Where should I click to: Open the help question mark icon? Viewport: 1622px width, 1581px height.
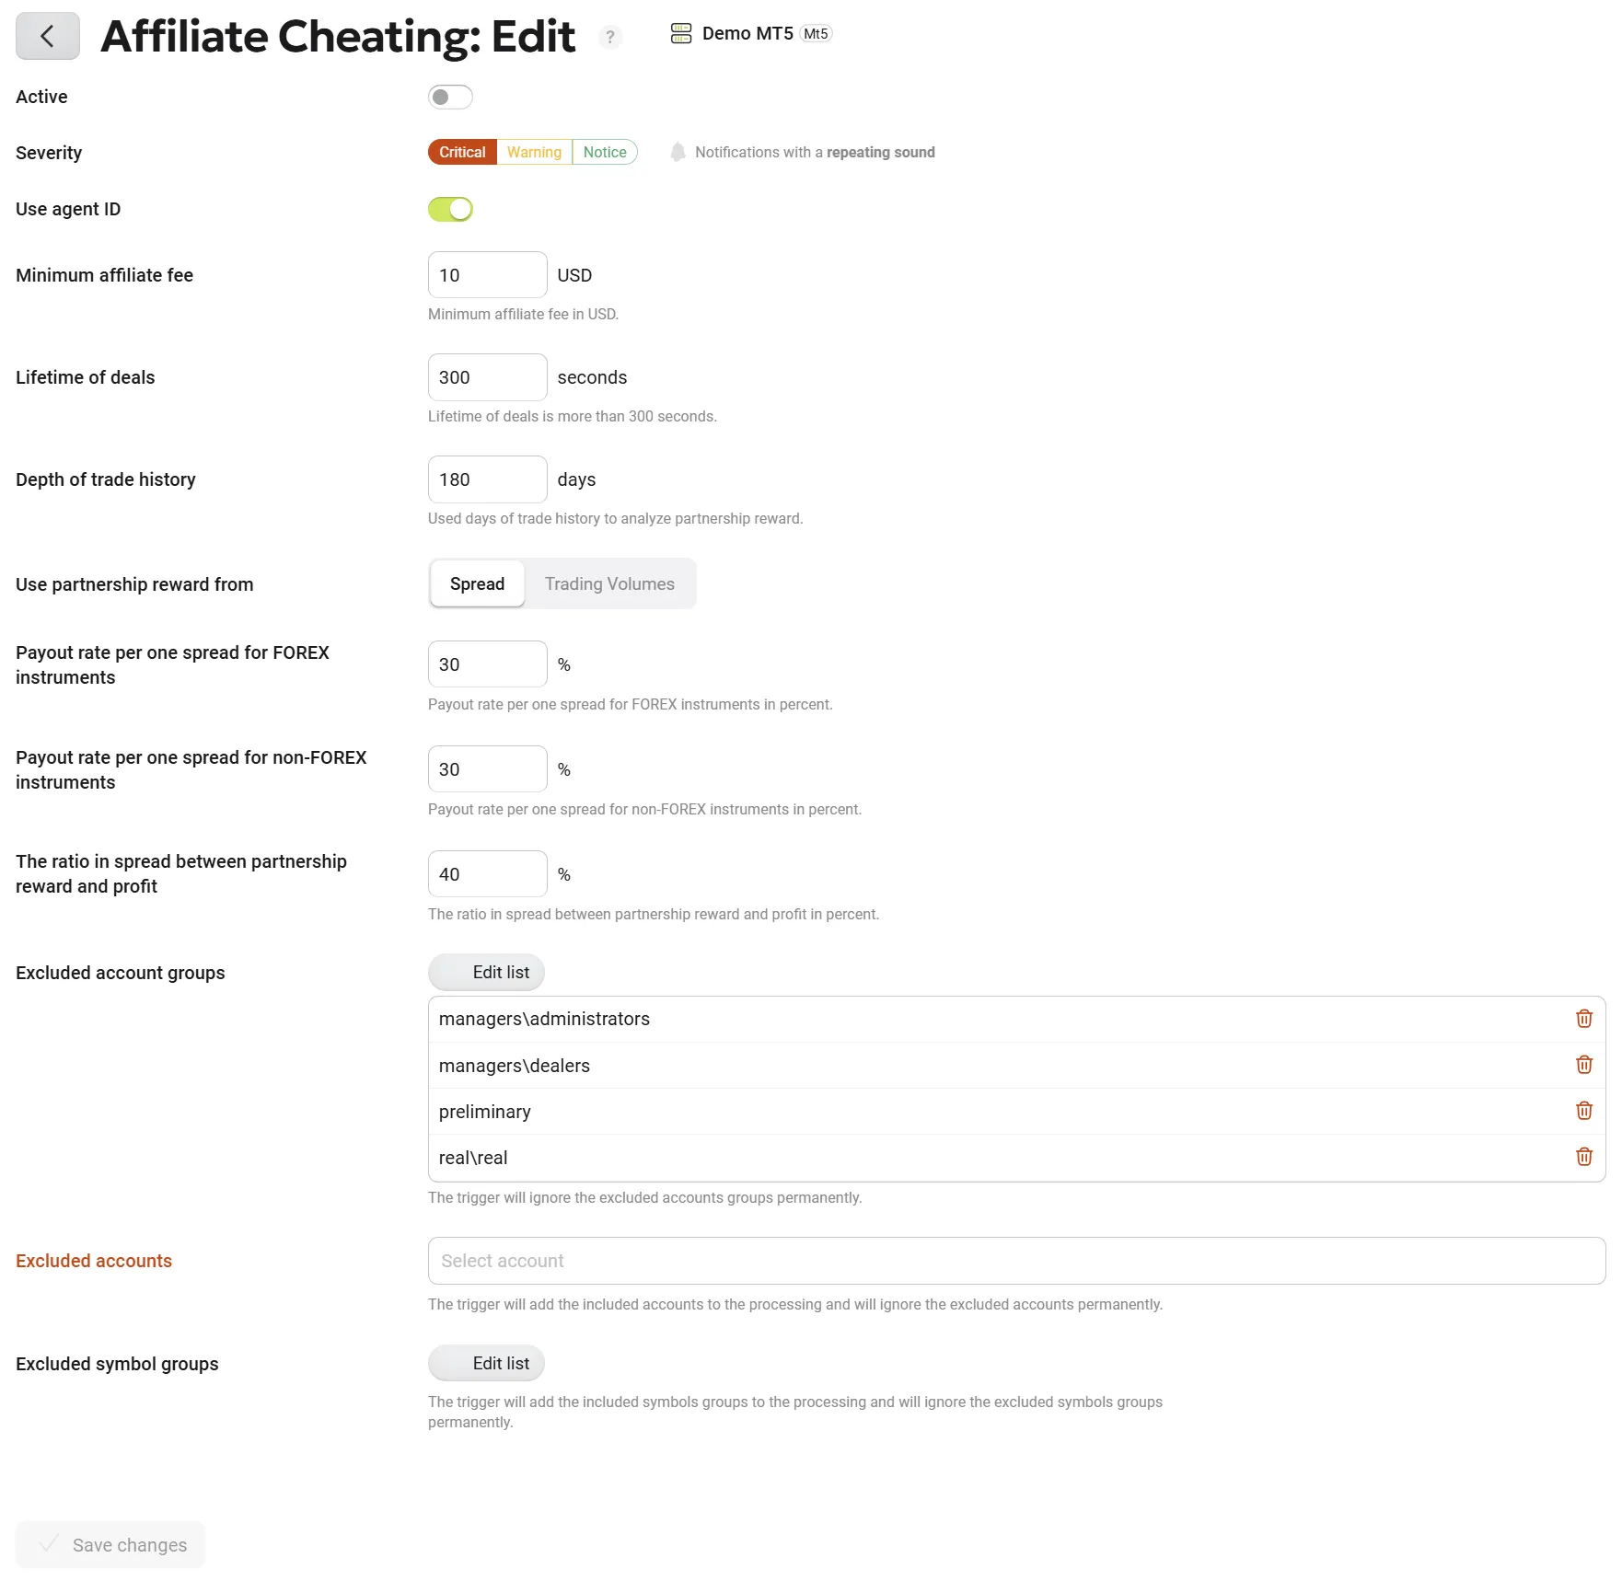(609, 37)
